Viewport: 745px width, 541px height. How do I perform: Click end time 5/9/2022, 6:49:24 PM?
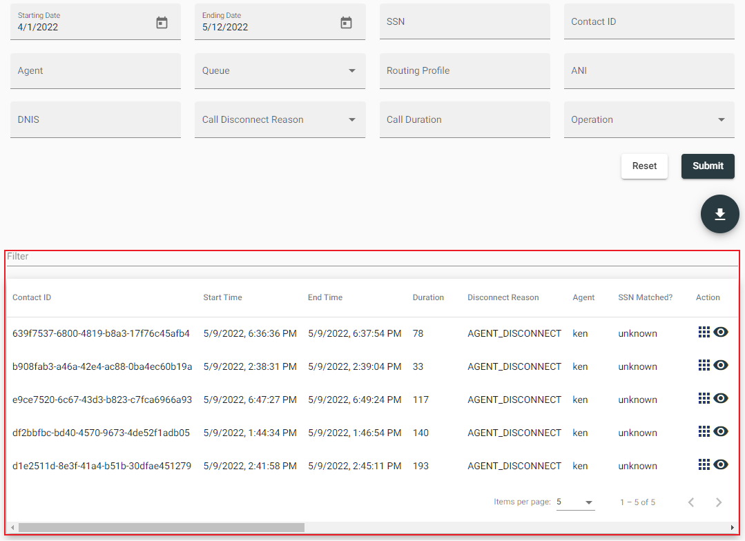point(354,400)
